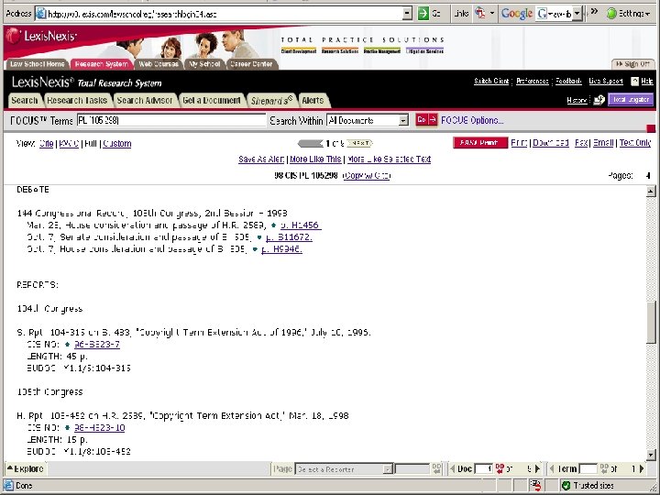Click the page icon in address bar
The width and height of the screenshot is (660, 495).
tap(41, 14)
